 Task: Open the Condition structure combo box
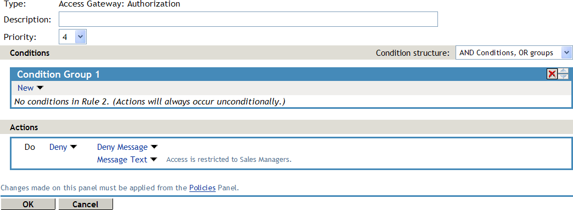513,52
